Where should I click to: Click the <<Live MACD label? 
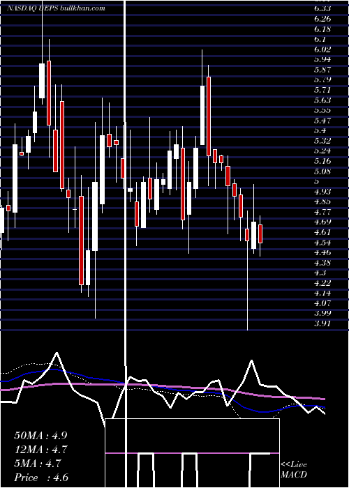click(294, 470)
